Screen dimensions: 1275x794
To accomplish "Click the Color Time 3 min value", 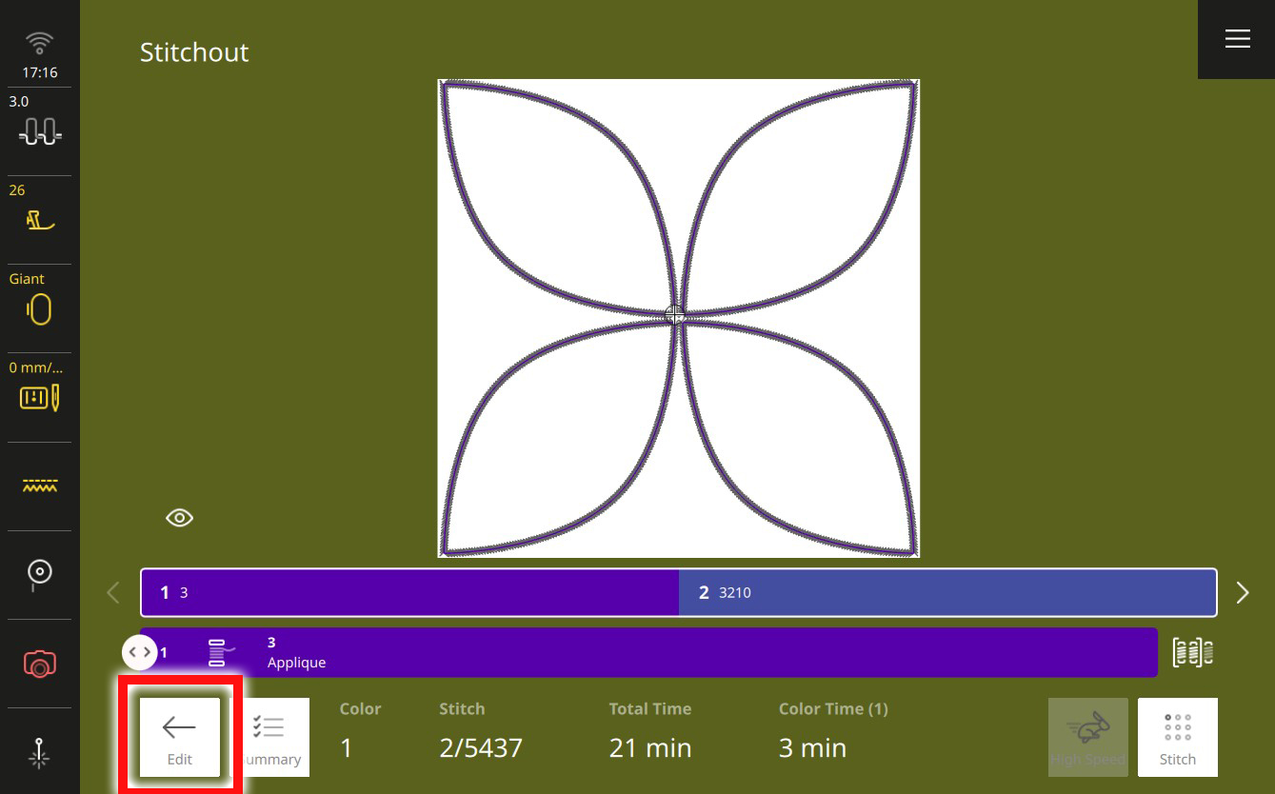I will click(812, 747).
